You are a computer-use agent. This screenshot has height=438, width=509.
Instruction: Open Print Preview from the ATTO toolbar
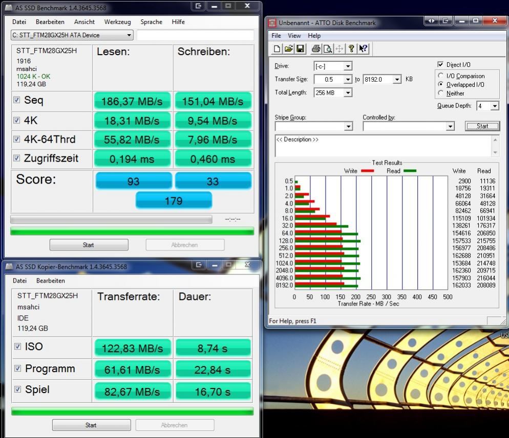pyautogui.click(x=328, y=49)
